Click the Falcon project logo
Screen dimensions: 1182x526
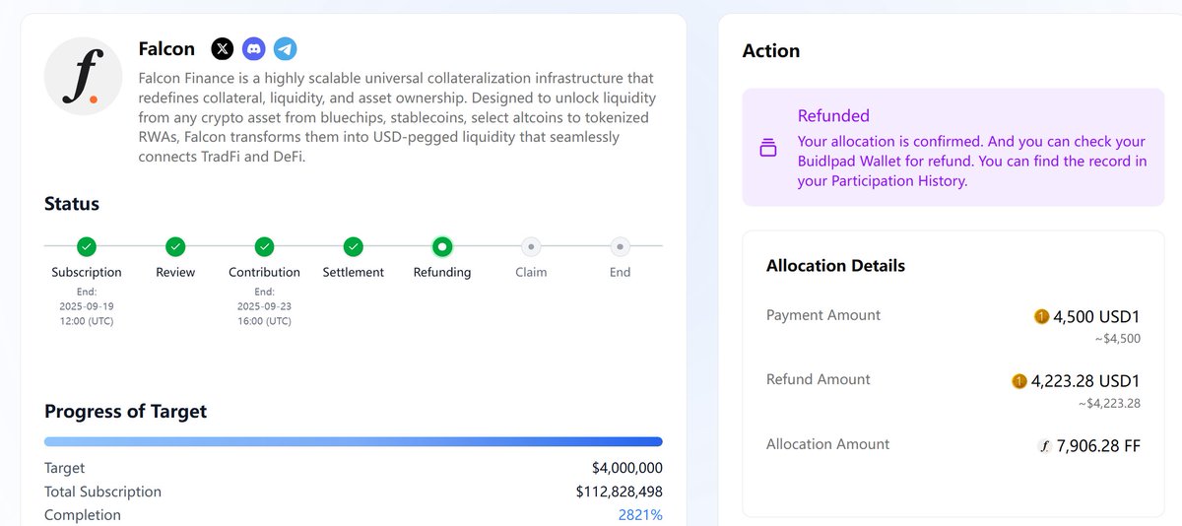pos(83,77)
